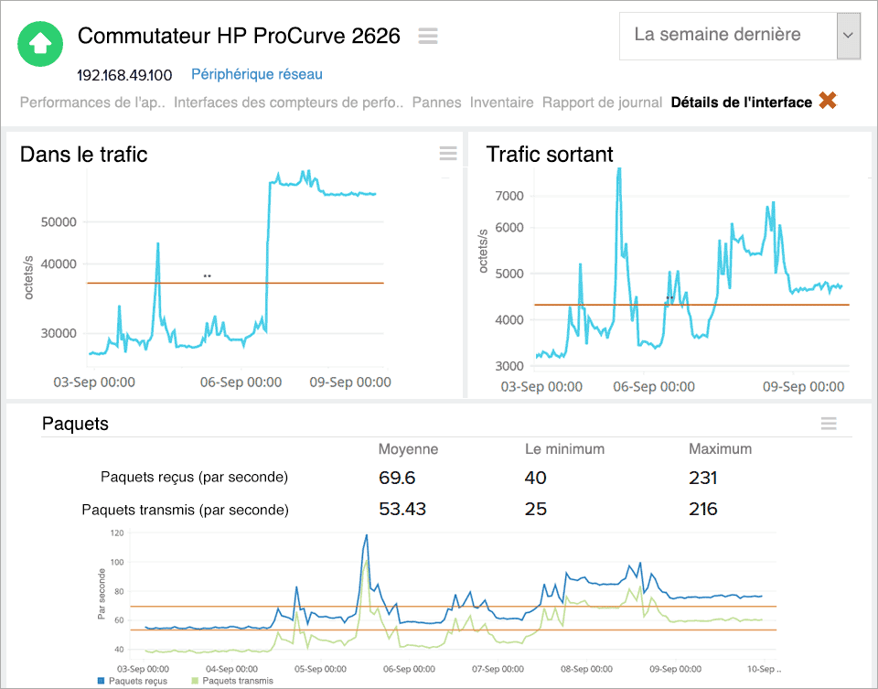Click the orange threshold line in Dans le trafic
878x689 pixels.
click(x=229, y=281)
